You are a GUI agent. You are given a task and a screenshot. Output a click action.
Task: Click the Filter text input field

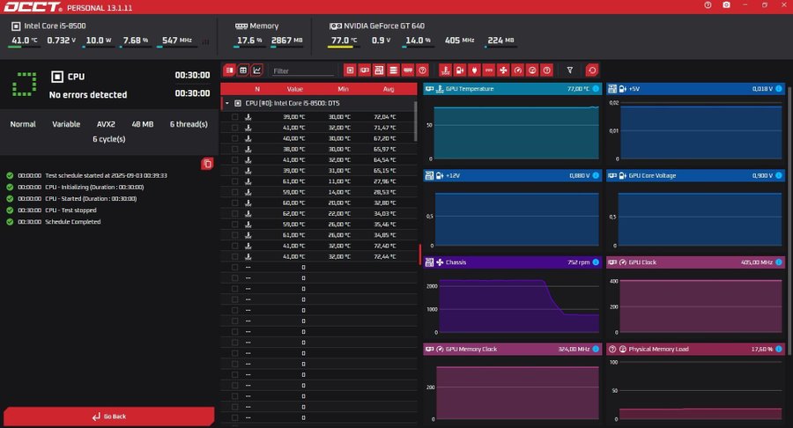pyautogui.click(x=302, y=70)
